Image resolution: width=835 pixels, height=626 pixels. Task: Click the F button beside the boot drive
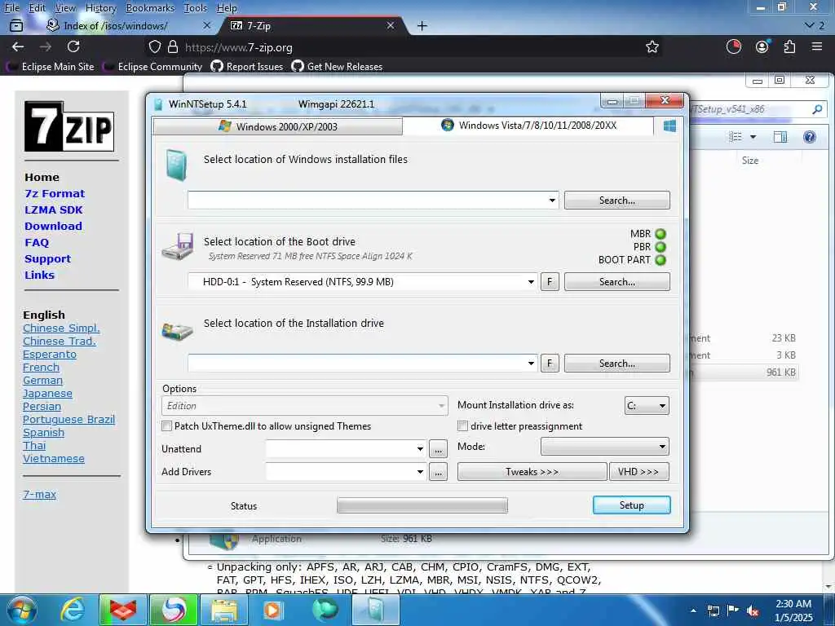[x=550, y=281]
